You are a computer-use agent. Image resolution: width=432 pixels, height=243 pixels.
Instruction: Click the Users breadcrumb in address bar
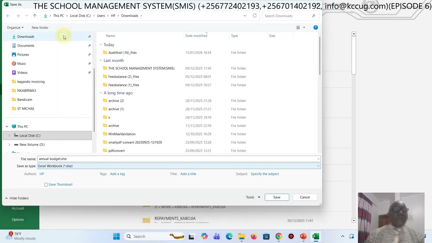pos(101,16)
